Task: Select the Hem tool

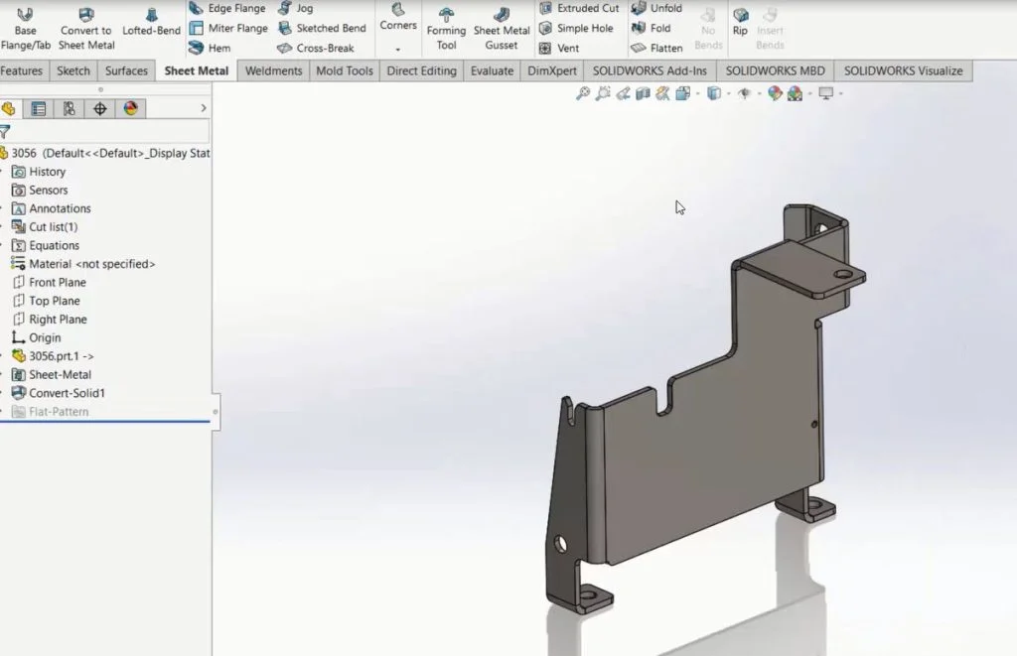Action: click(219, 47)
